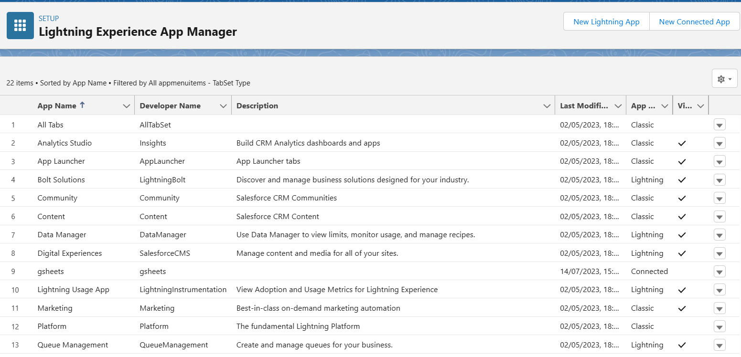Image resolution: width=741 pixels, height=357 pixels.
Task: Open row actions for All Tabs
Action: point(720,125)
